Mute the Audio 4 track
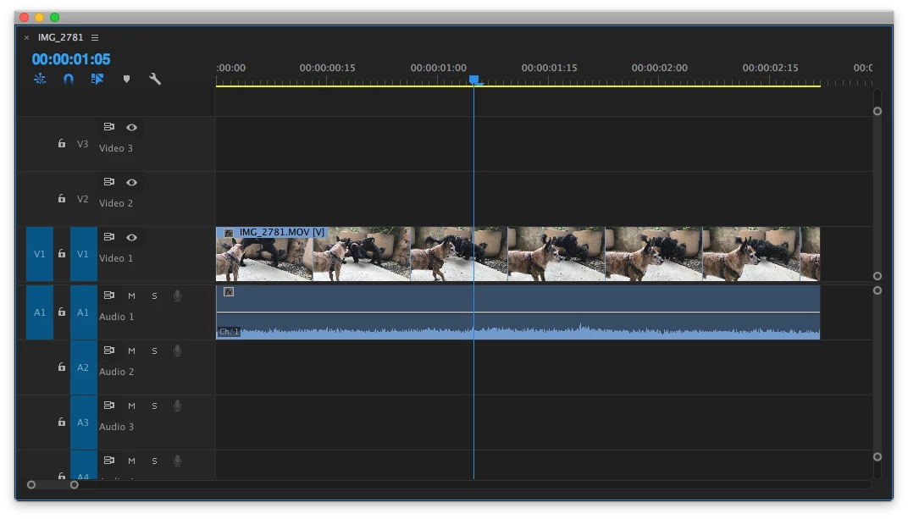The width and height of the screenshot is (908, 519). pos(131,461)
